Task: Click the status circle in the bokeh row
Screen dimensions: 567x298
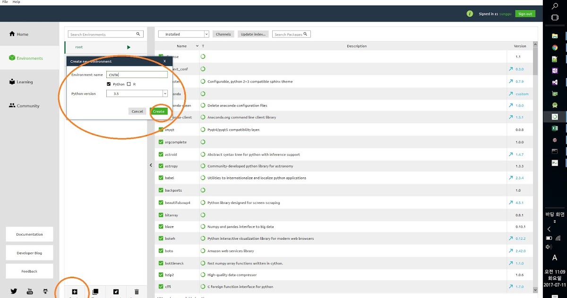Action: pyautogui.click(x=203, y=238)
